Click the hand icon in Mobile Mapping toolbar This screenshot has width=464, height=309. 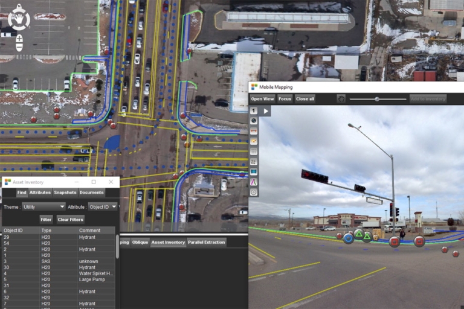pos(341,98)
